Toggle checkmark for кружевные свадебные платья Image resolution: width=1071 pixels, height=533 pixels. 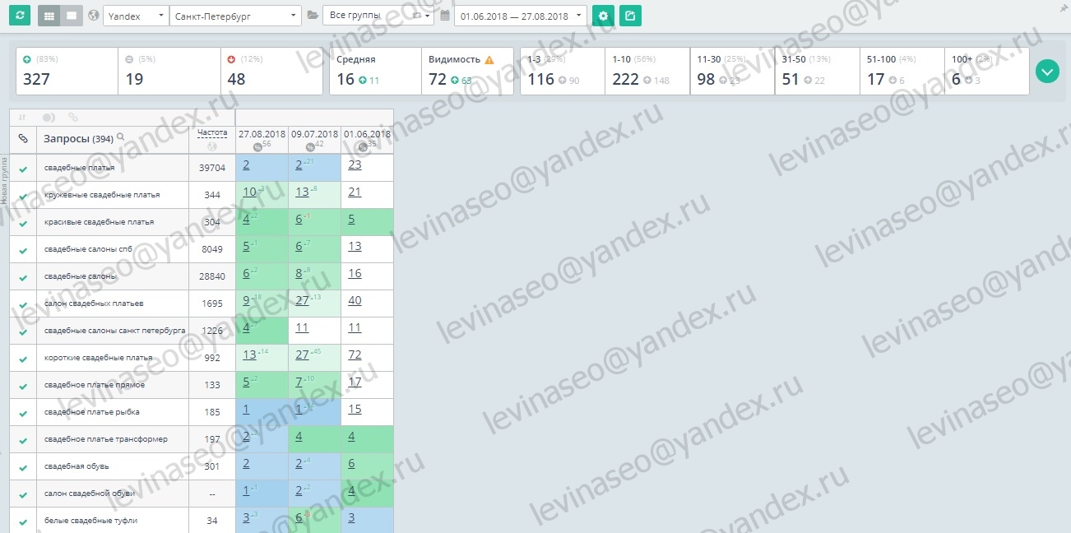[23, 197]
